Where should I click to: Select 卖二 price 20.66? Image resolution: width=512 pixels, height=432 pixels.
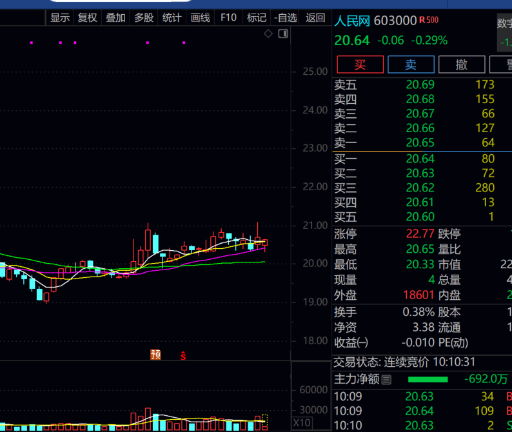coord(420,128)
